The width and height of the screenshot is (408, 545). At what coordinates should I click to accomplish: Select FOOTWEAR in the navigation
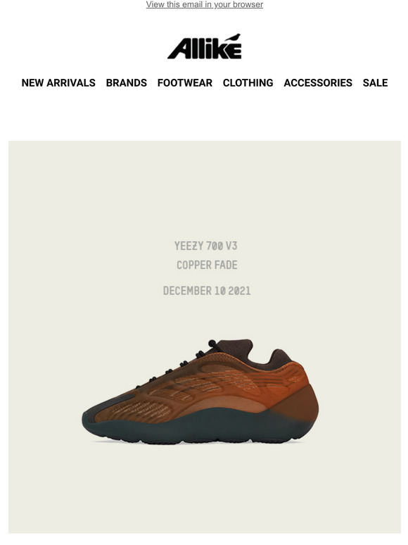185,82
